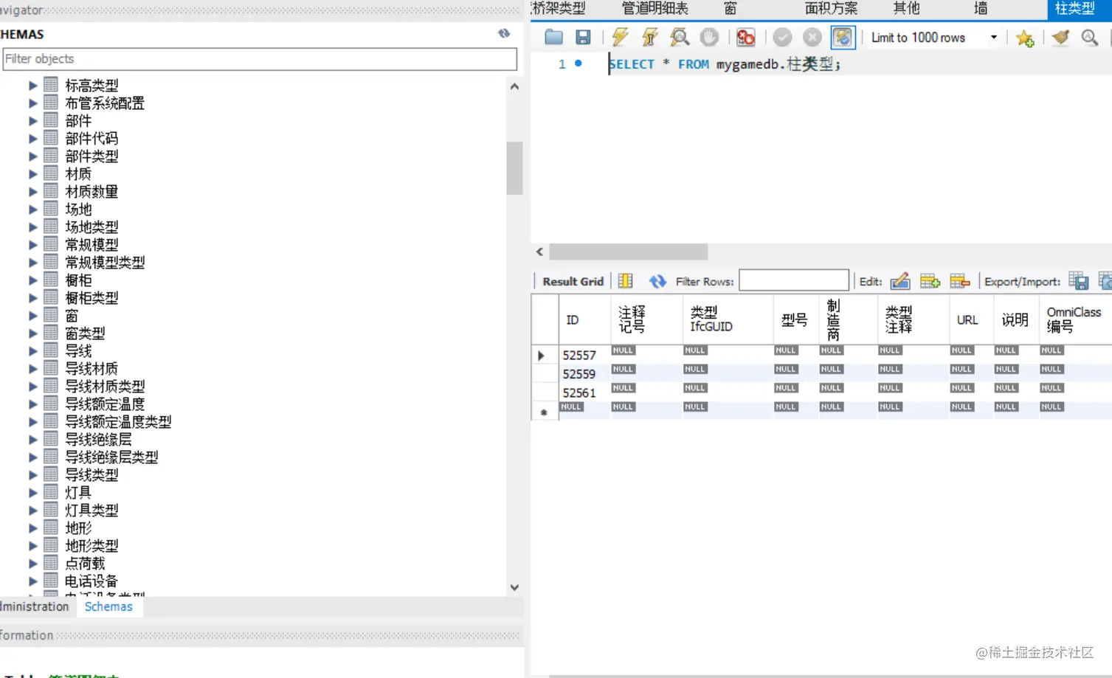1112x678 pixels.
Task: Click the 型号 column header
Action: 795,320
